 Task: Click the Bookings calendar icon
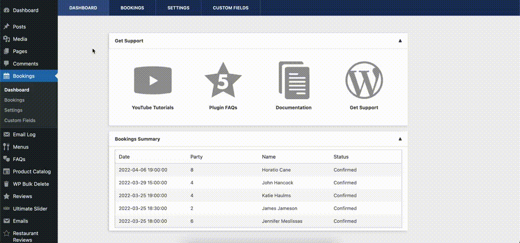[6, 76]
